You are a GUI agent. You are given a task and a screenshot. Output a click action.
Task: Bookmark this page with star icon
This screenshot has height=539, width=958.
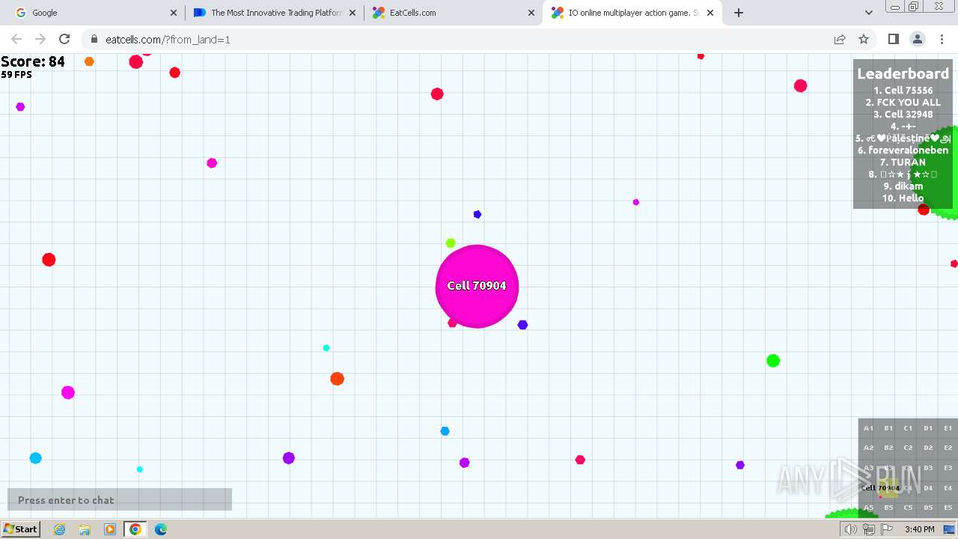click(864, 39)
